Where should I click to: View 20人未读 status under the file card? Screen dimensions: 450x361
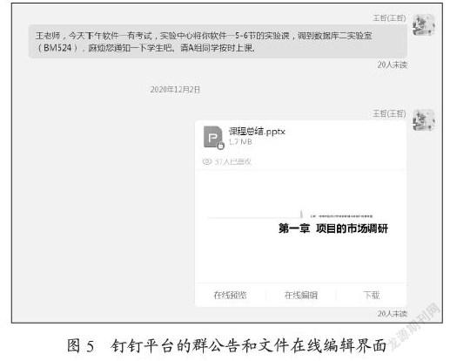(x=393, y=313)
